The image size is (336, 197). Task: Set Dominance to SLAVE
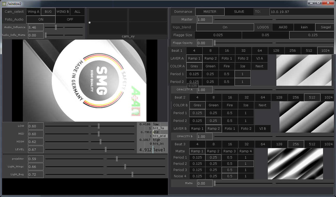click(x=239, y=12)
